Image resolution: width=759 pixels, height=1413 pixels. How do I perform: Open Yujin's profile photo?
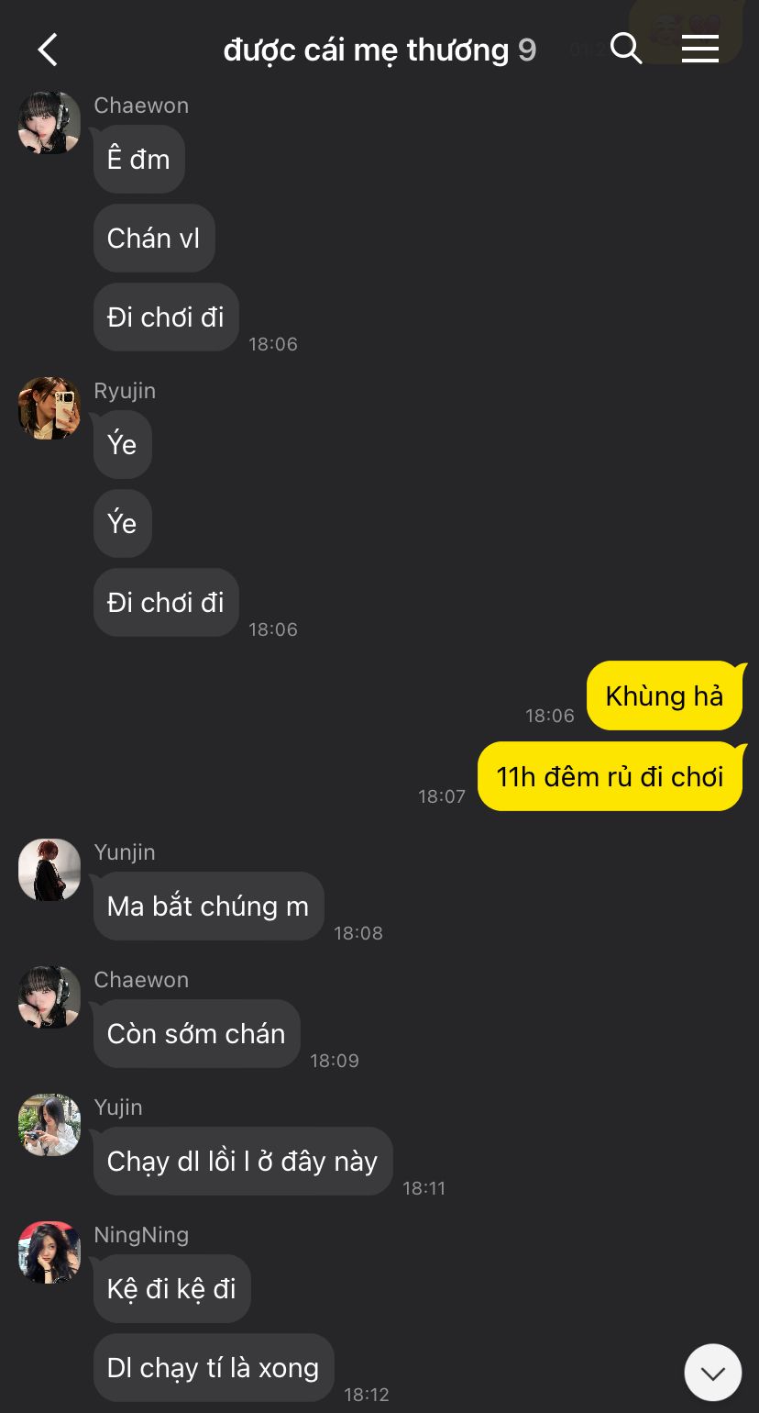point(49,1124)
